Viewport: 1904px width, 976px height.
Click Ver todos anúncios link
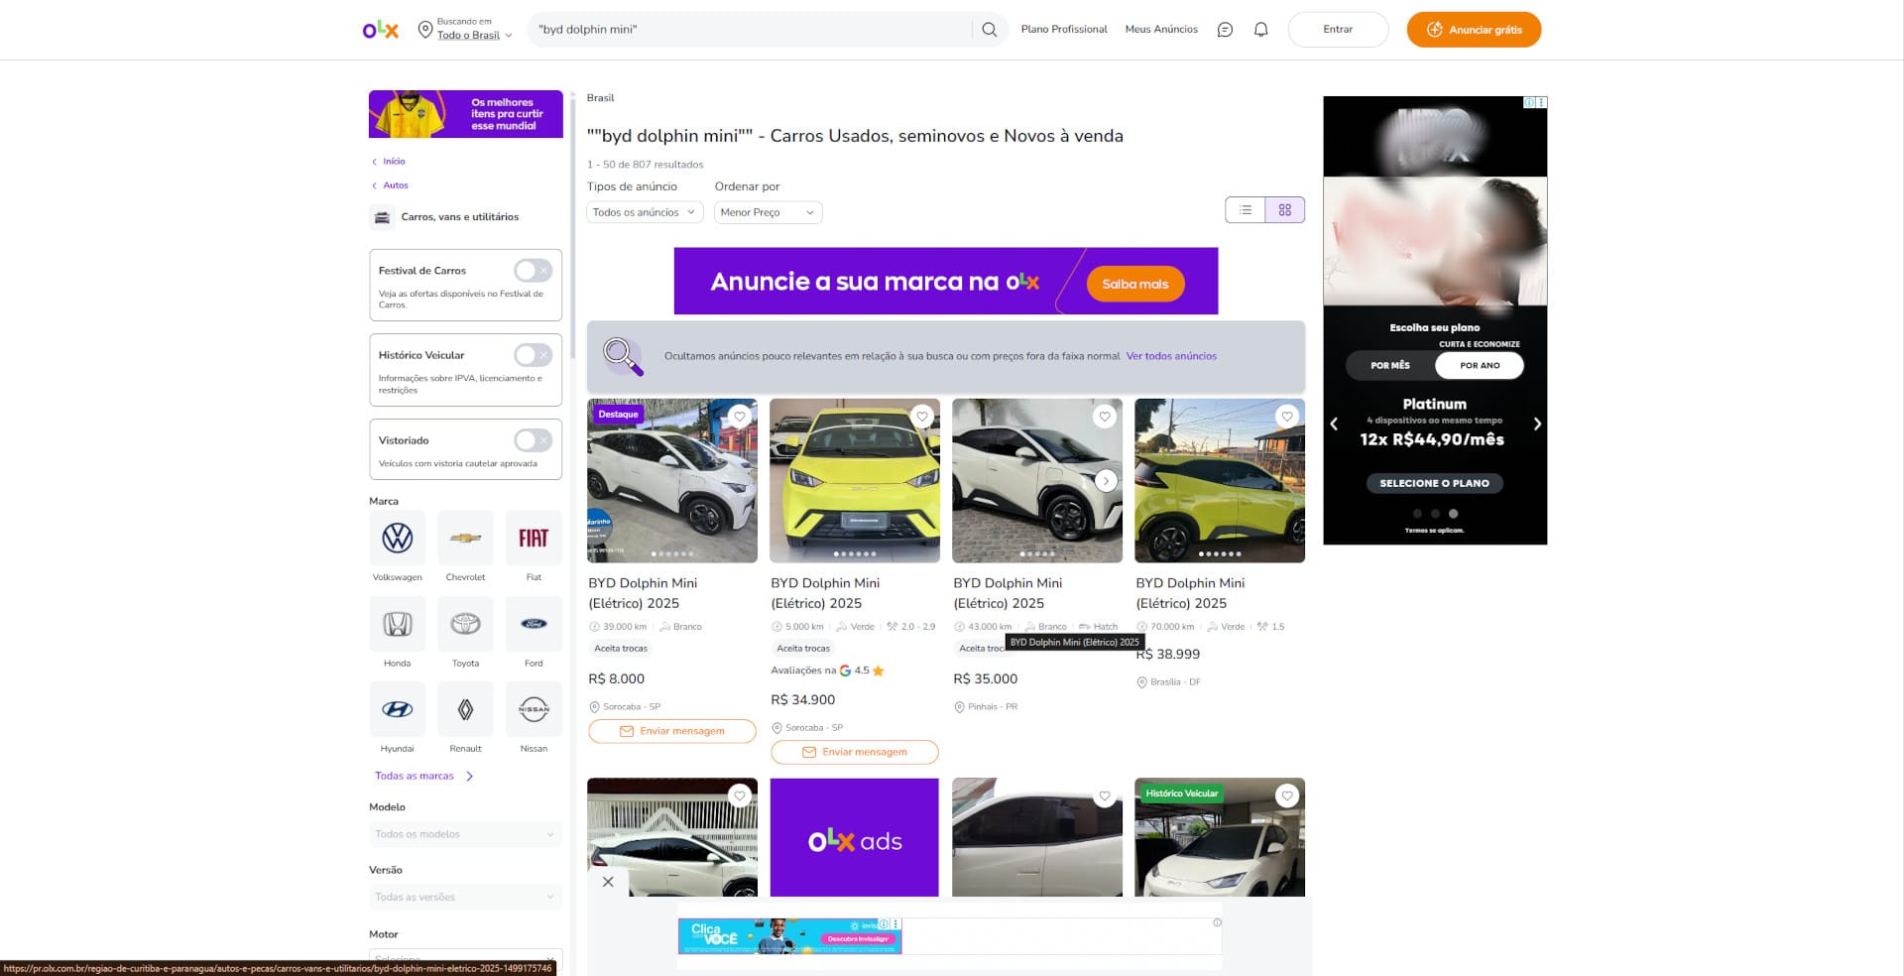1171,356
